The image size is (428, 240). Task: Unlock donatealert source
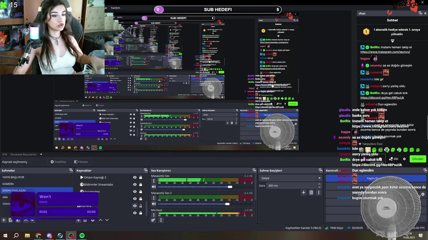[x=140, y=191]
